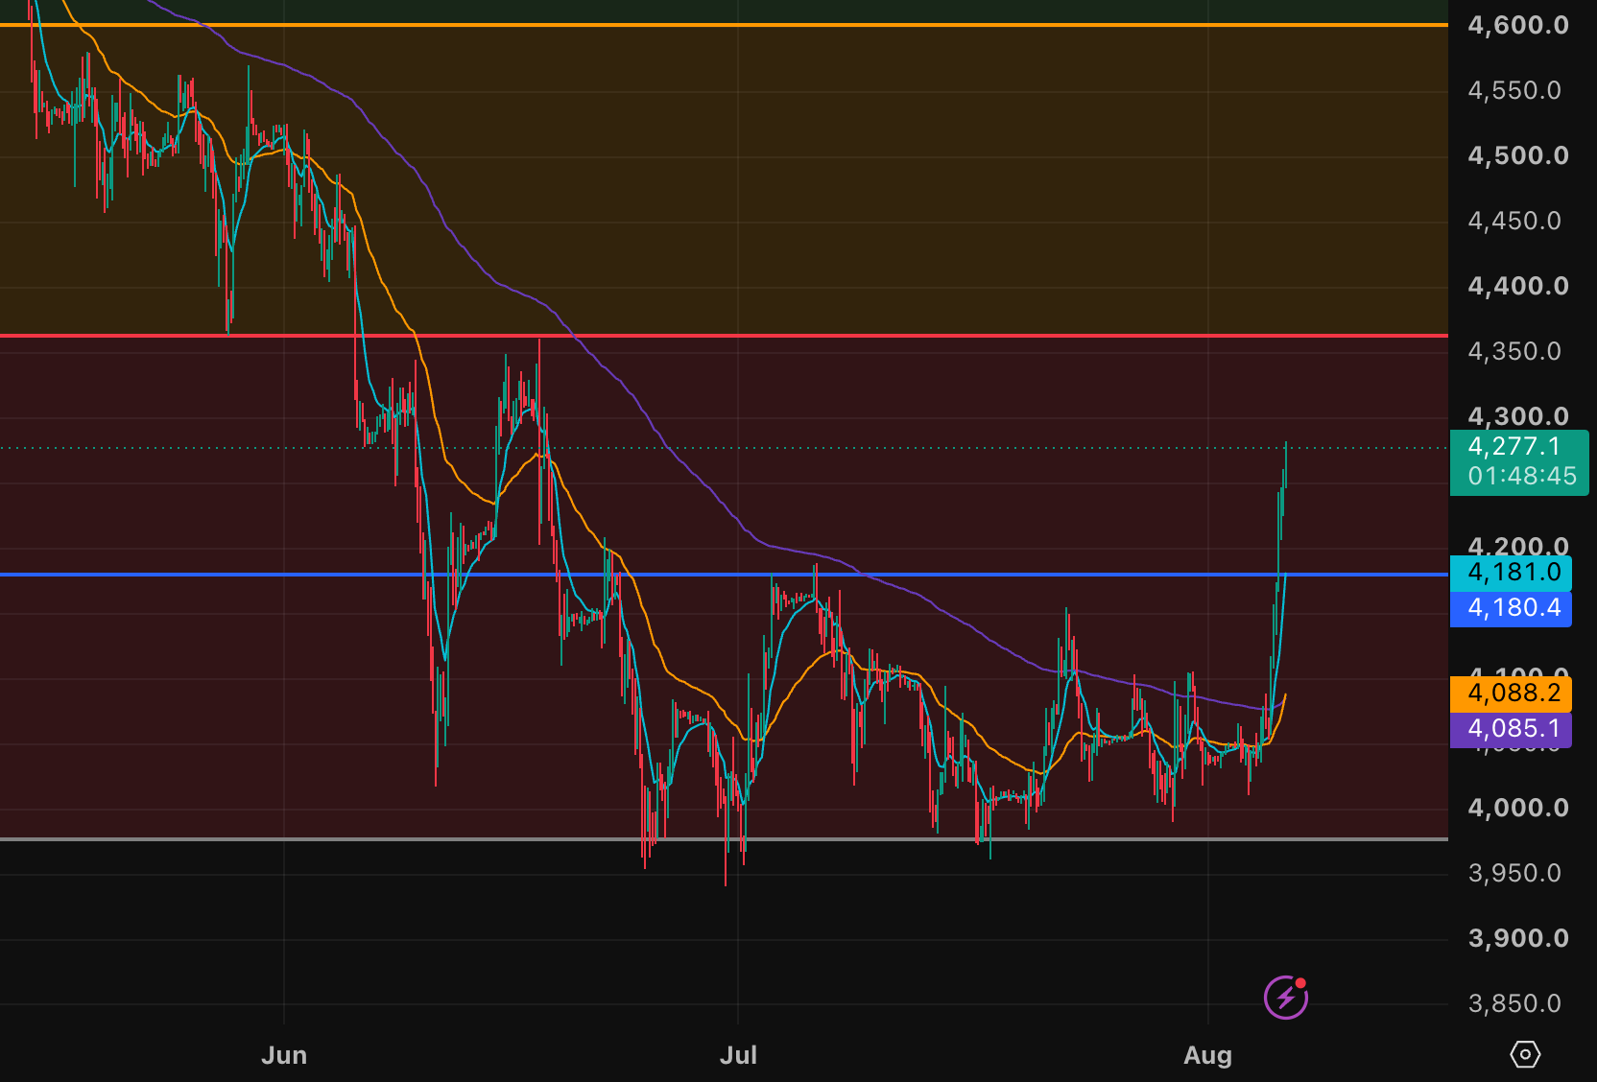
Task: Click the 4,450.0 price axis label
Action: pos(1514,221)
